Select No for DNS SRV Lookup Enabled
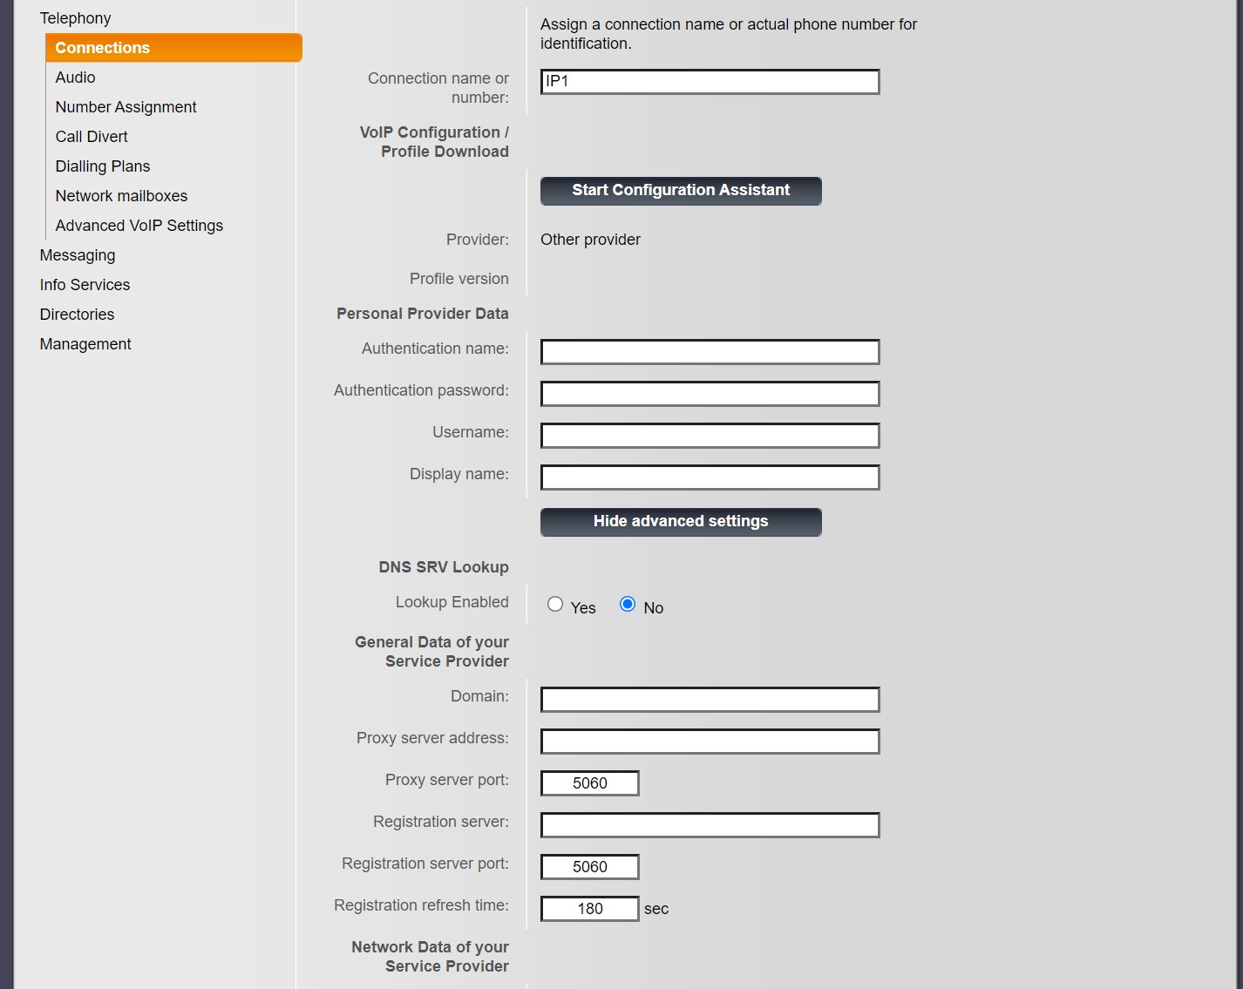The image size is (1243, 989). [628, 605]
